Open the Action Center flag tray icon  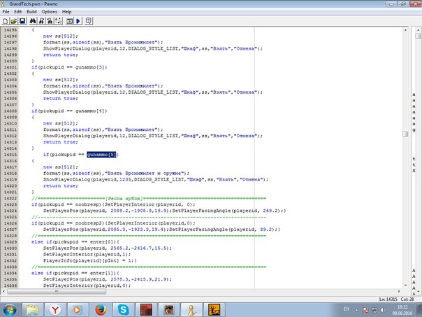[366, 310]
